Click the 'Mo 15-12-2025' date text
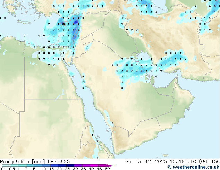220x170 pixels. 146,162
